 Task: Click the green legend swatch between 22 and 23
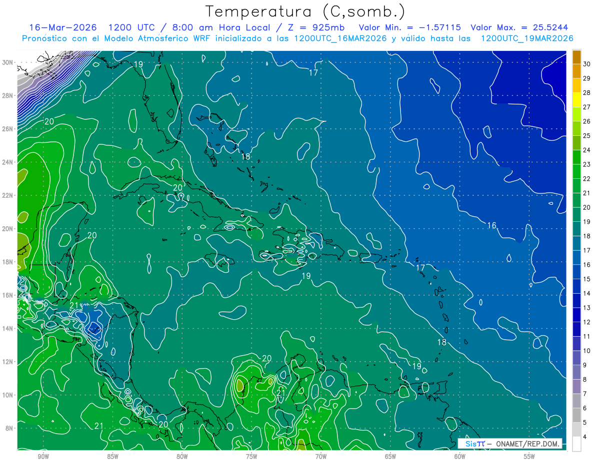(576, 171)
